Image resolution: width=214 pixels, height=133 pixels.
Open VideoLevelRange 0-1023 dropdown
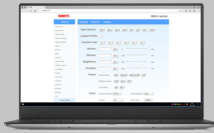coord(117,94)
